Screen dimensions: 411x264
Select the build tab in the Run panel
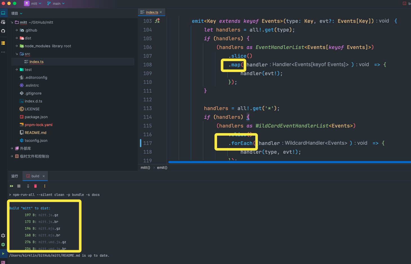pyautogui.click(x=35, y=176)
